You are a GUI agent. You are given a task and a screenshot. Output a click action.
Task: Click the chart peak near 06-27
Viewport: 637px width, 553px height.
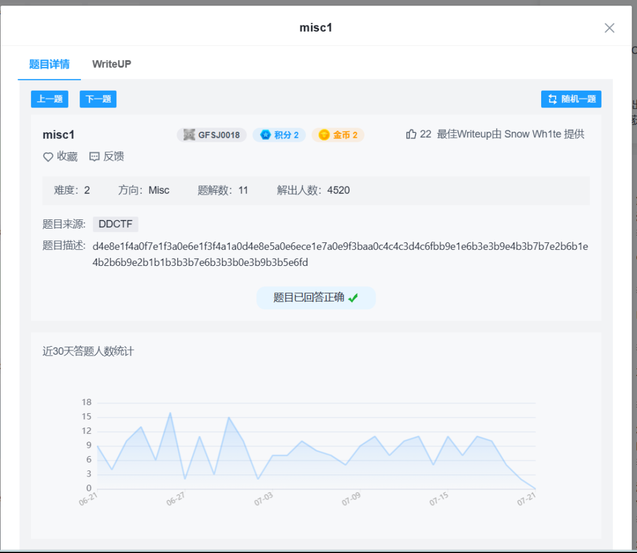point(170,413)
